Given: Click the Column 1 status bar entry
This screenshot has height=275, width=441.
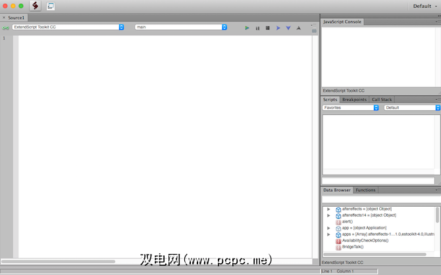Looking at the screenshot, I should 345,271.
